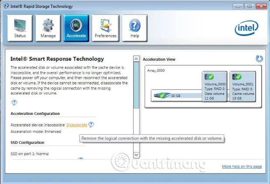
Task: Click the Intel RST title bar icon
Action: coord(7,6)
